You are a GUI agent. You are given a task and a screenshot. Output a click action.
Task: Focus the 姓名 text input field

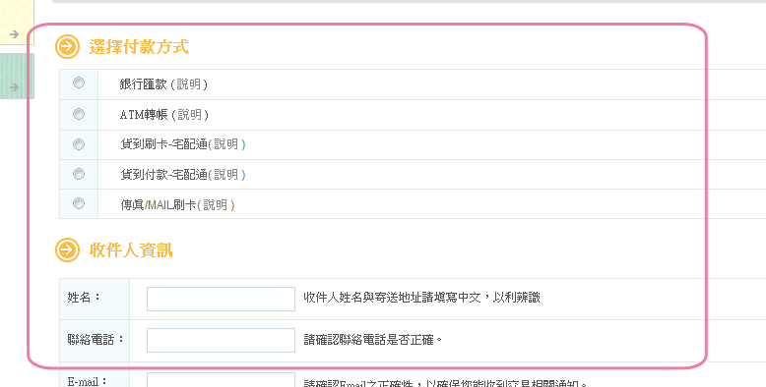[x=221, y=299]
